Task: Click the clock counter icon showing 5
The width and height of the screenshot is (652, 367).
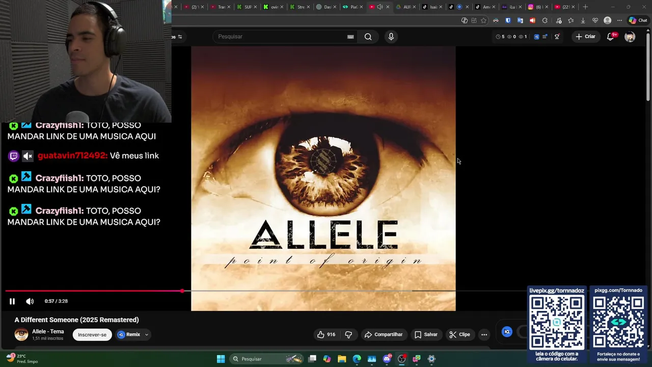Action: point(500,37)
